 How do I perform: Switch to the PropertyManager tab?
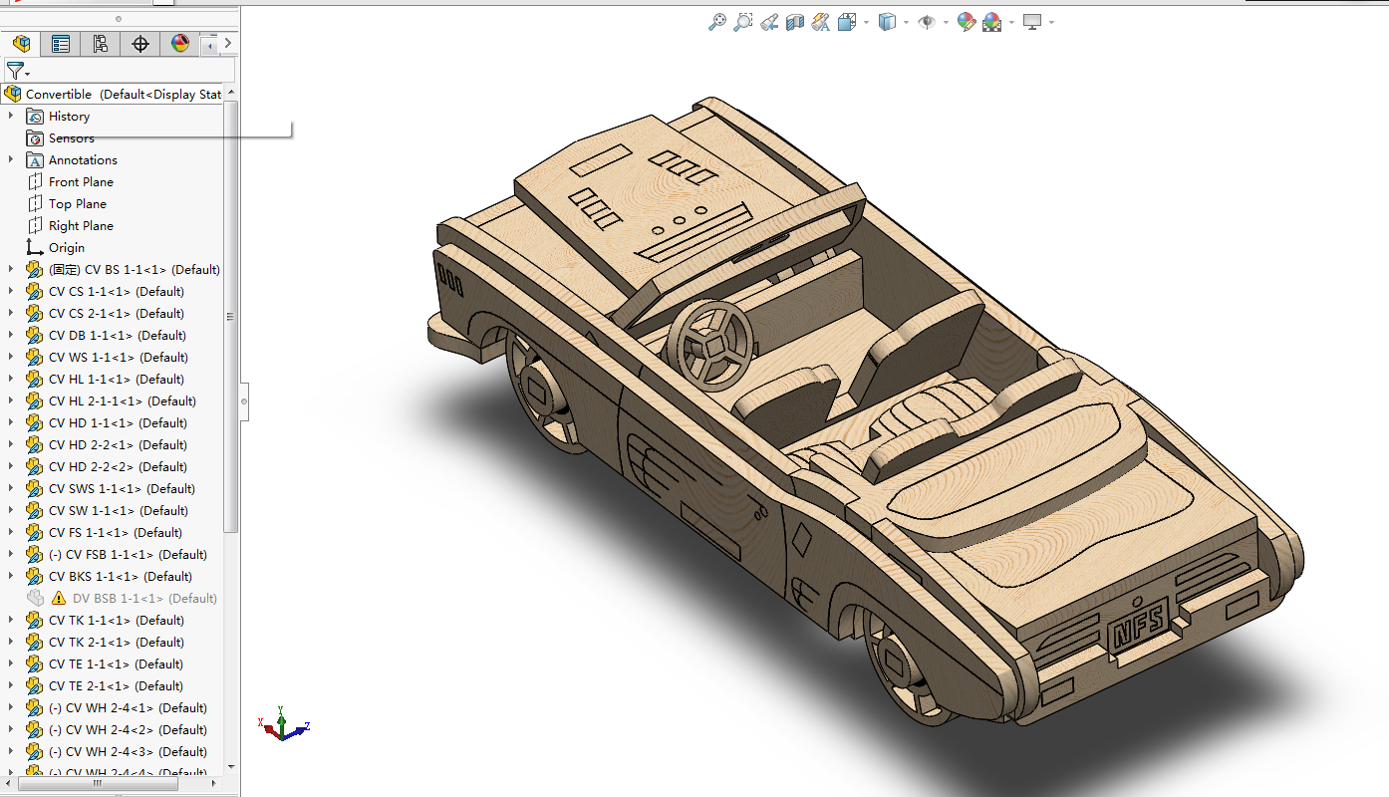pos(61,43)
